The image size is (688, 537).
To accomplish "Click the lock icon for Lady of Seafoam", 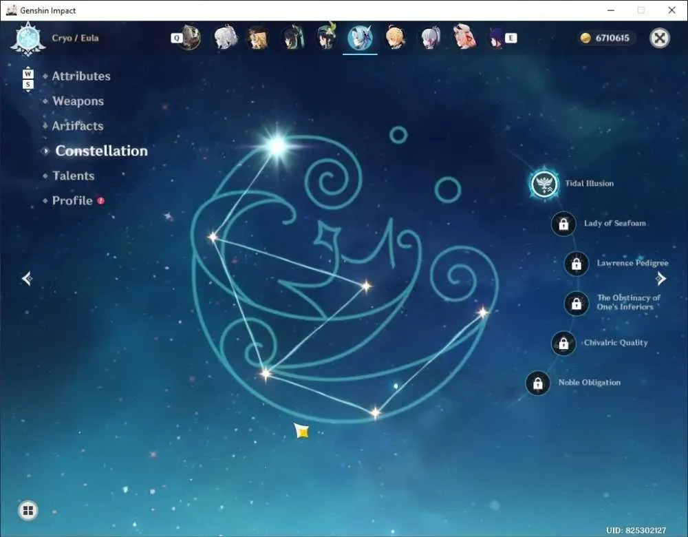I will coord(563,224).
